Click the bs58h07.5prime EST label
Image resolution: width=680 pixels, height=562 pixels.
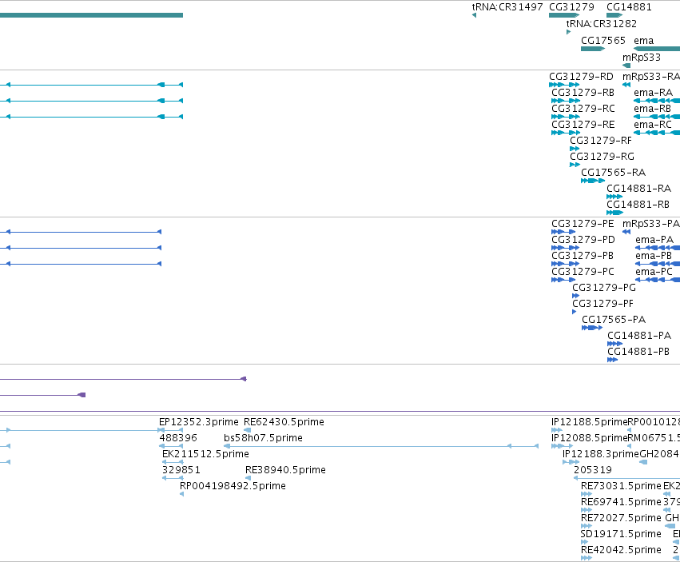point(263,438)
